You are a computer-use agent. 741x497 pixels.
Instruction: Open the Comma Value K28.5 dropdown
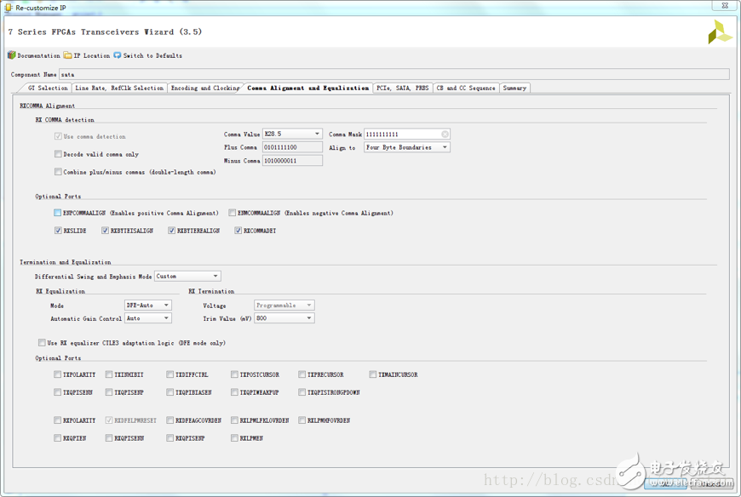click(317, 134)
